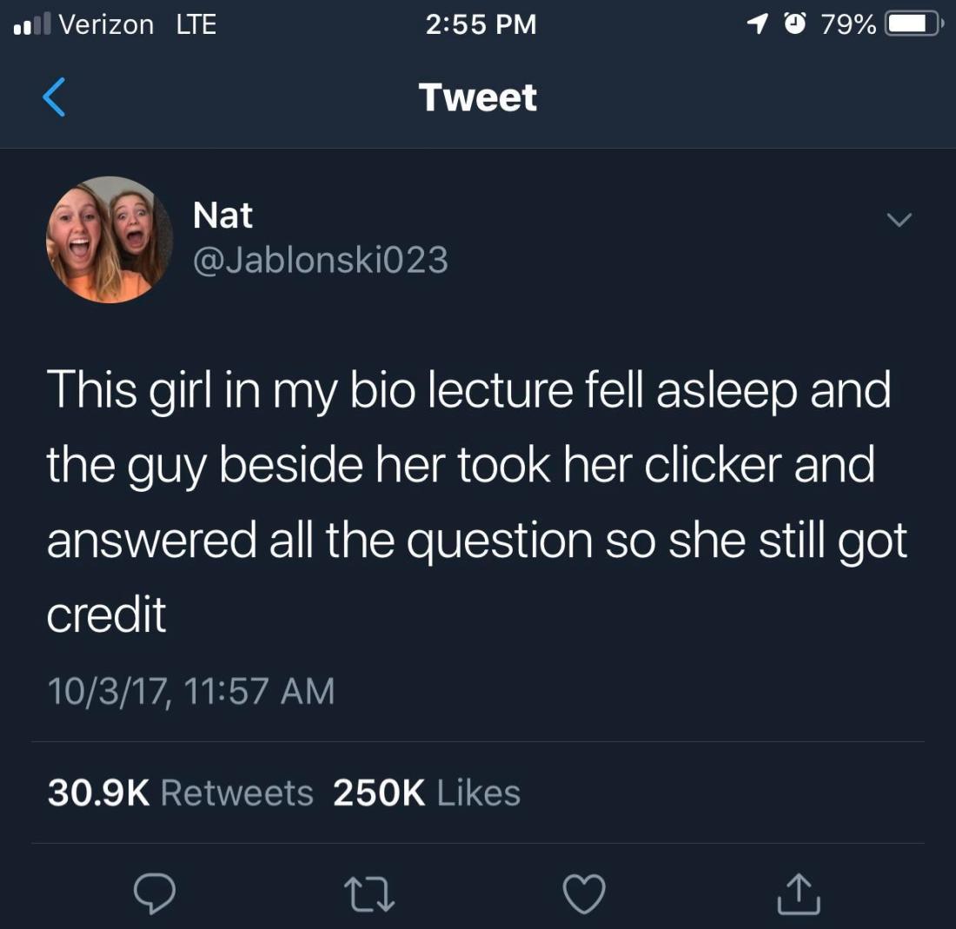Open Nat's profile picture
Viewport: 956px width, 929px height.
110,240
